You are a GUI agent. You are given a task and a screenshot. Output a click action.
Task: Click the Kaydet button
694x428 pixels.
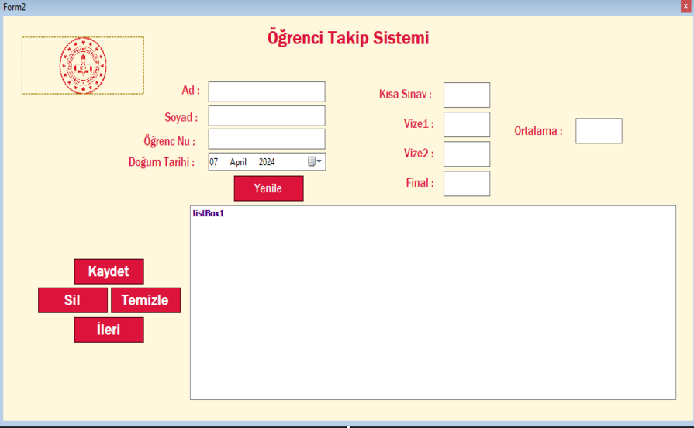109,271
